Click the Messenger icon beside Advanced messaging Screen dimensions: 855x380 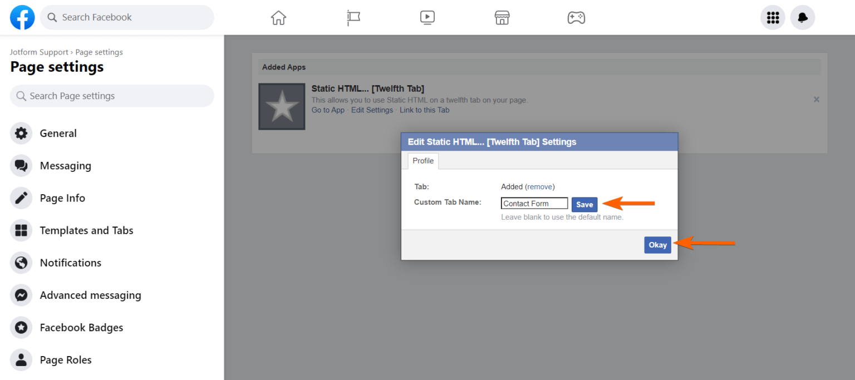click(21, 295)
